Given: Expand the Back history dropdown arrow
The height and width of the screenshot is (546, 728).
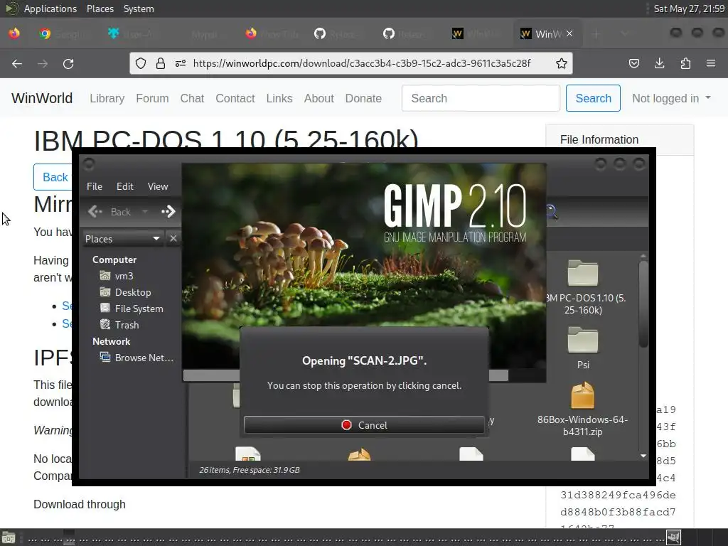Looking at the screenshot, I should click(x=145, y=212).
